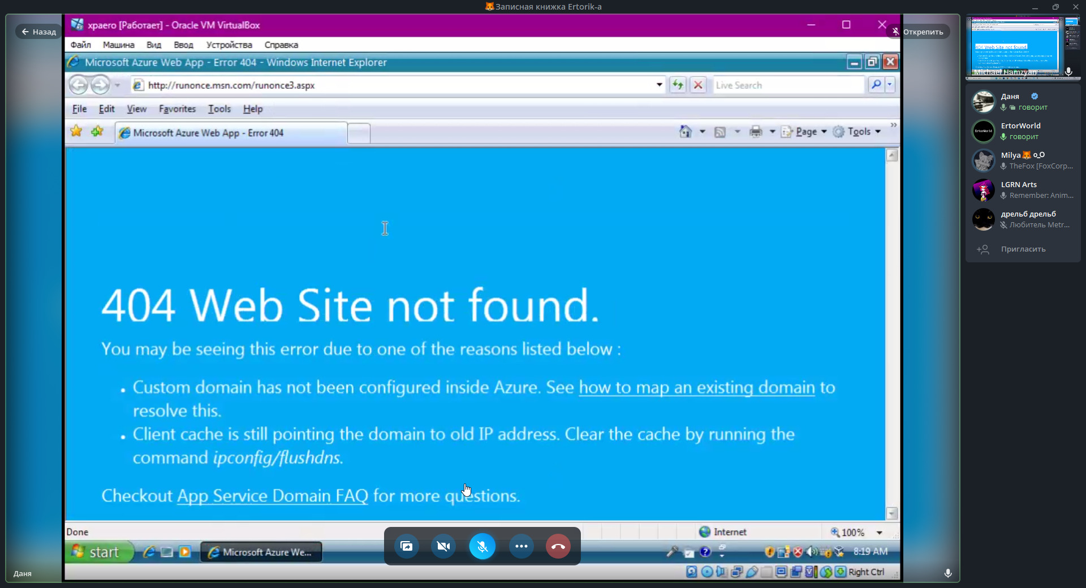This screenshot has width=1086, height=588.
Task: Click the IE Back navigation arrow
Action: pyautogui.click(x=79, y=85)
